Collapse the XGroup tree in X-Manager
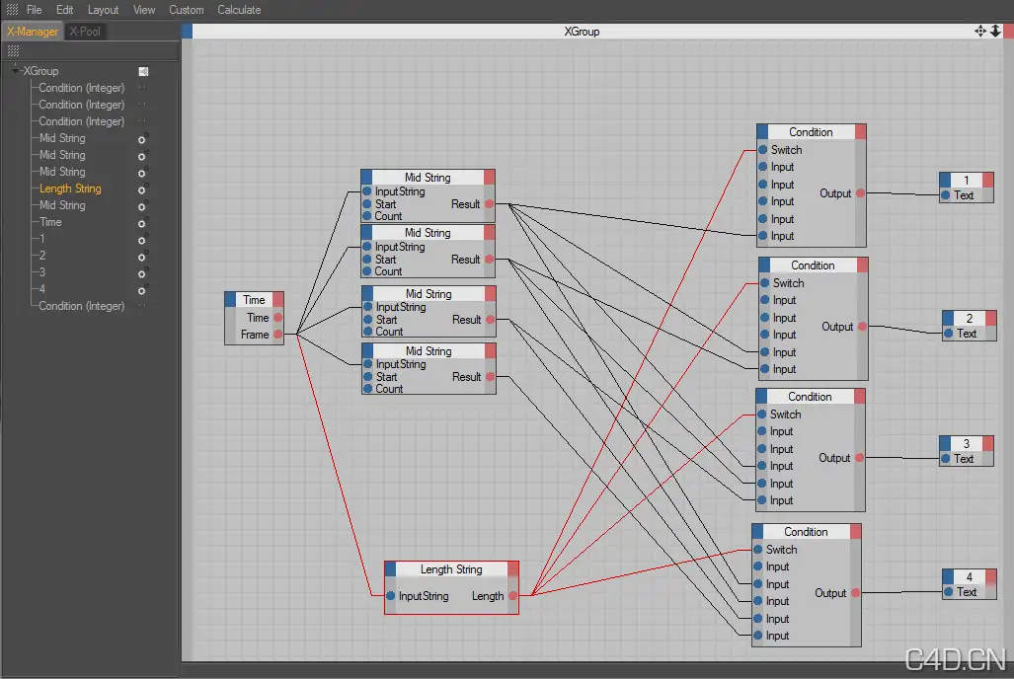Image resolution: width=1014 pixels, height=679 pixels. 15,70
